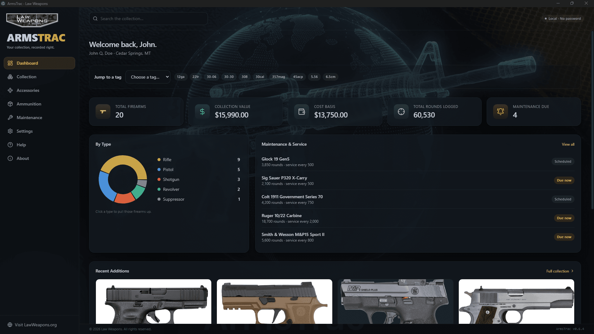Click the Dashboard grid icon in sidebar
The height and width of the screenshot is (334, 594).
(10, 63)
